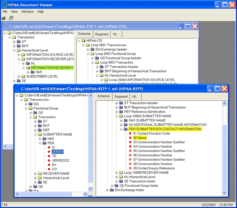Select the JERRY value in PER segment
The height and width of the screenshot is (208, 237).
coord(57,152)
